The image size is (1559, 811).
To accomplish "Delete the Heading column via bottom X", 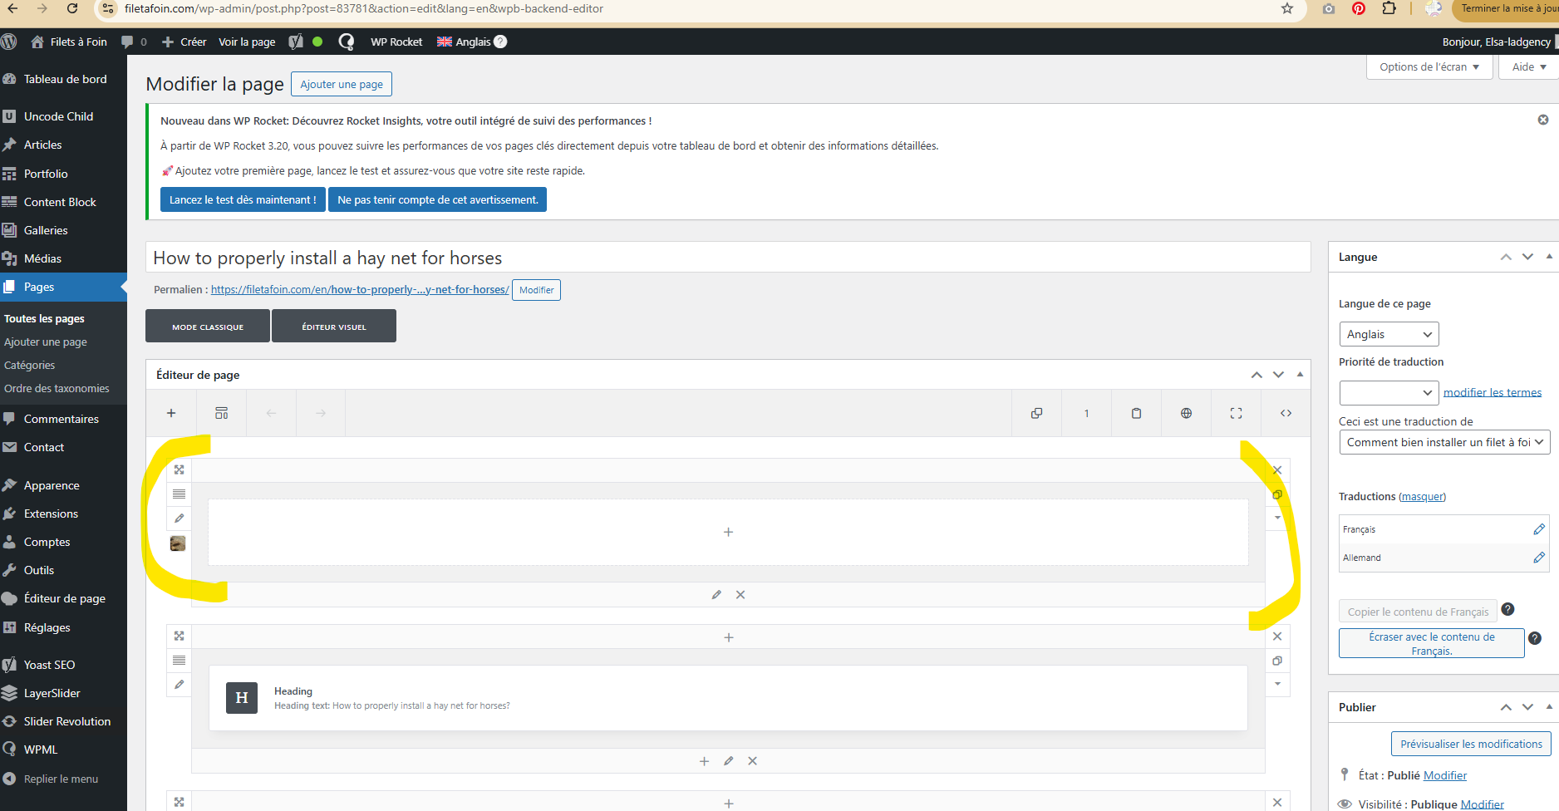I will 752,761.
